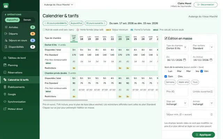Uncheck the Sam weekday checkbox
The image size is (223, 139).
pyautogui.click(x=166, y=76)
